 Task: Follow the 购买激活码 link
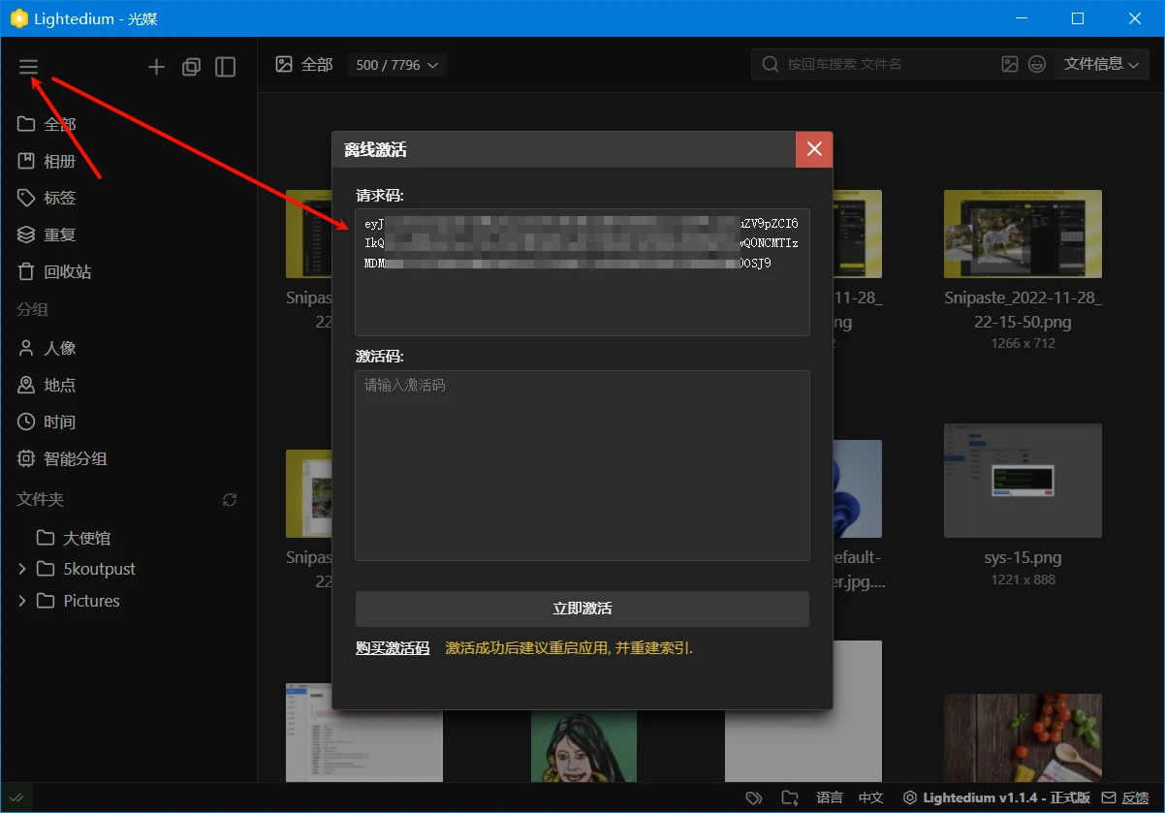[392, 648]
